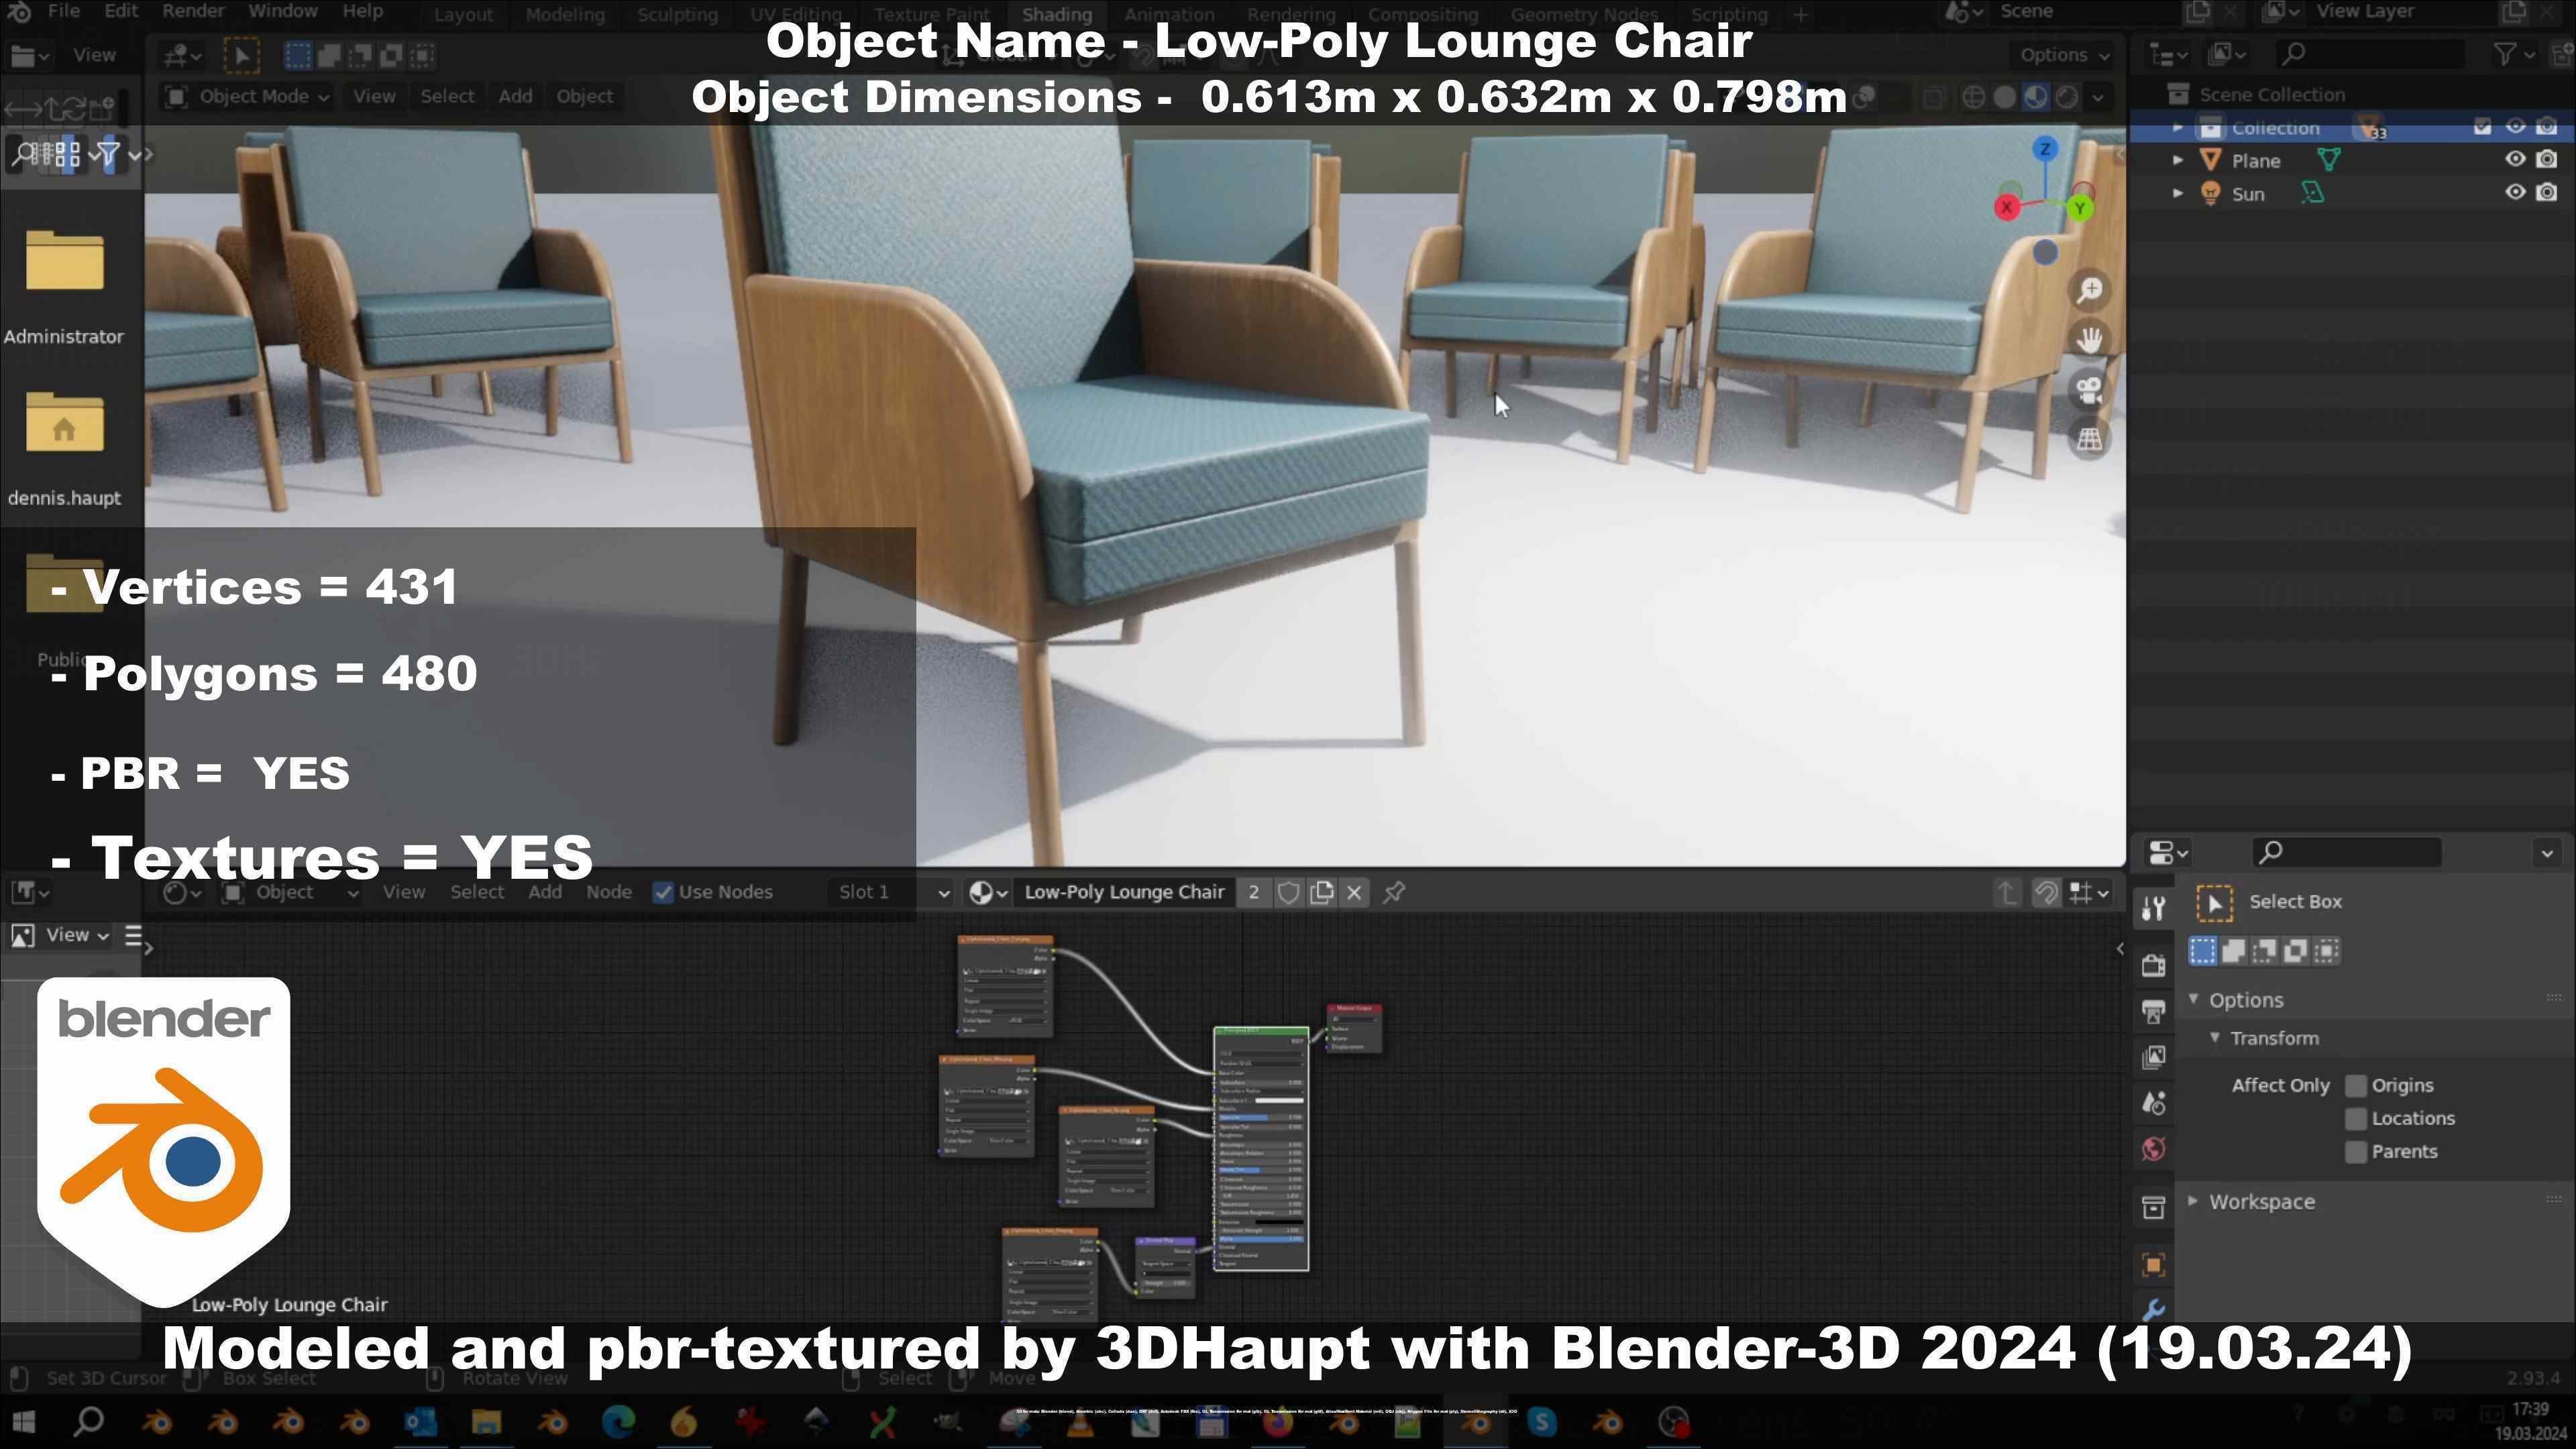This screenshot has width=2576, height=1449.
Task: Open the Render properties tab
Action: click(2154, 965)
